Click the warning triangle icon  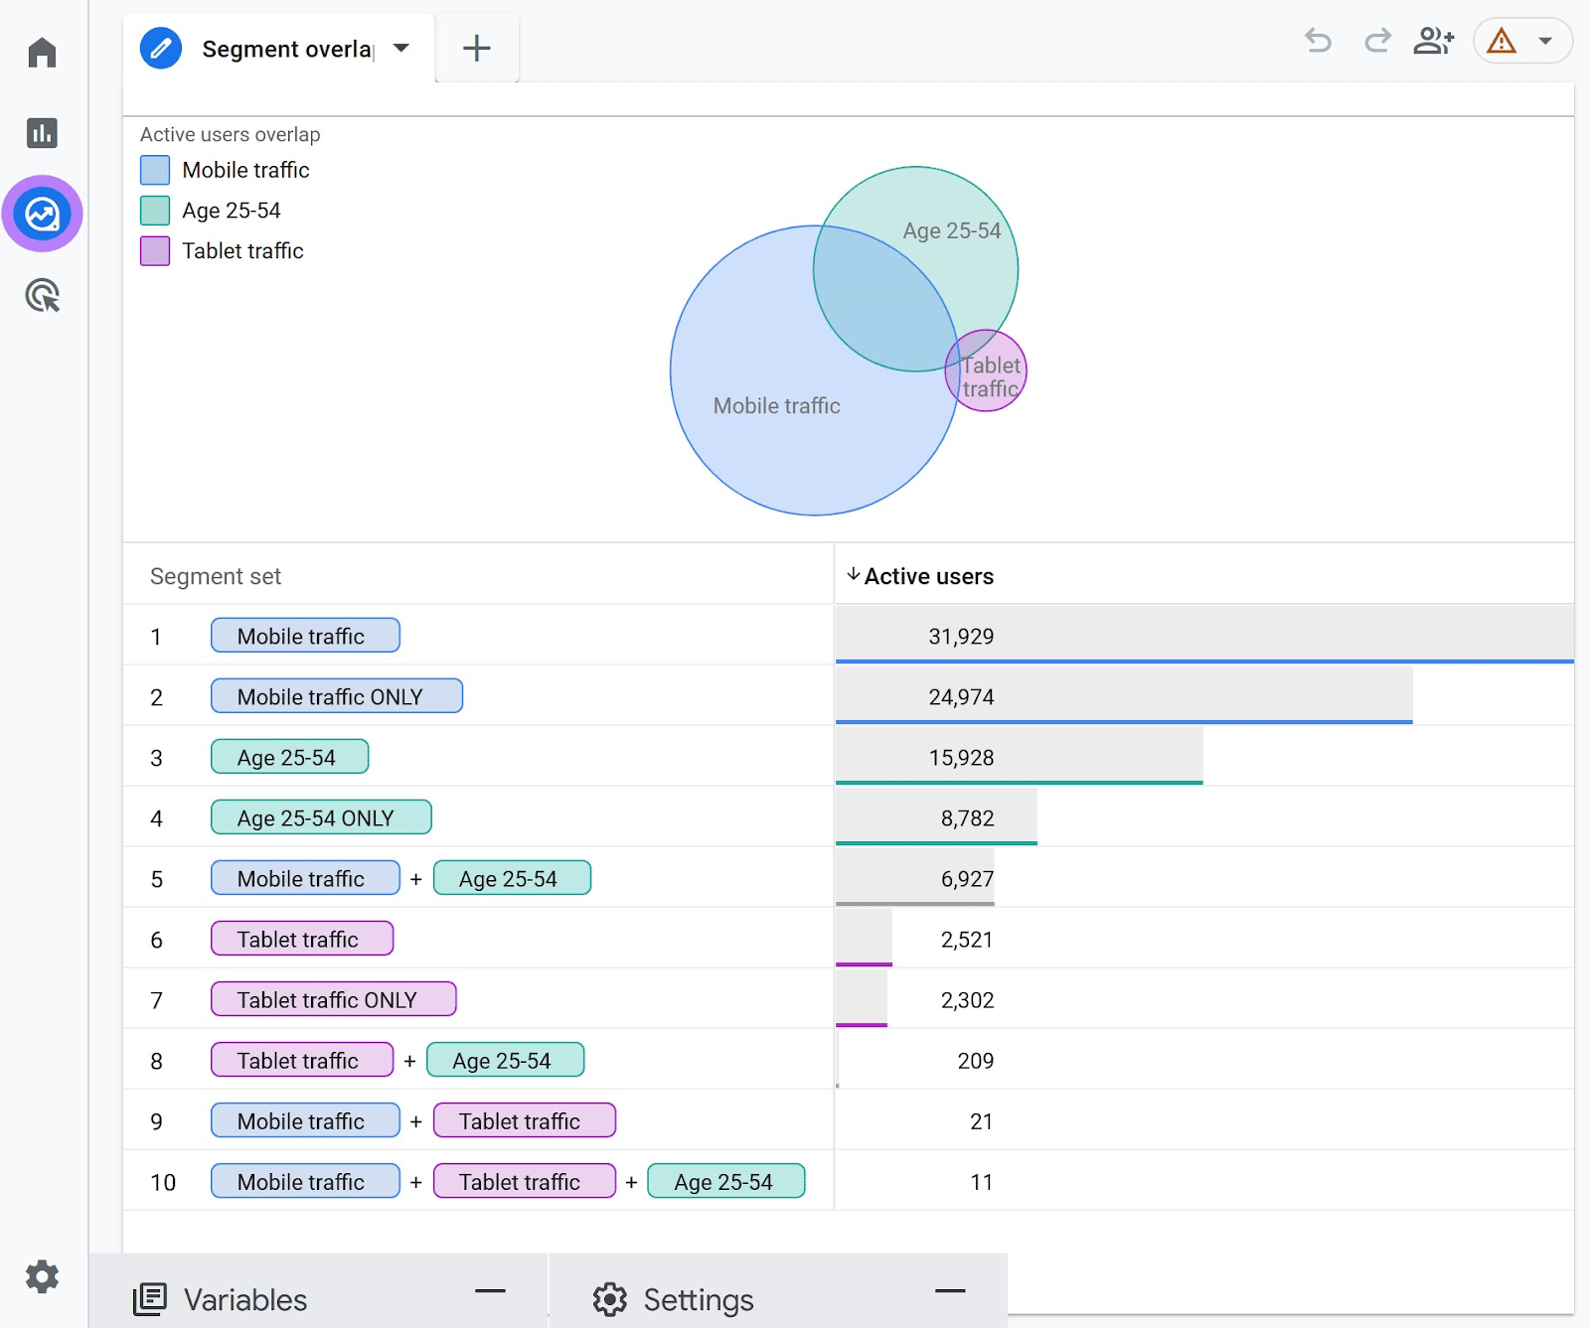tap(1501, 42)
